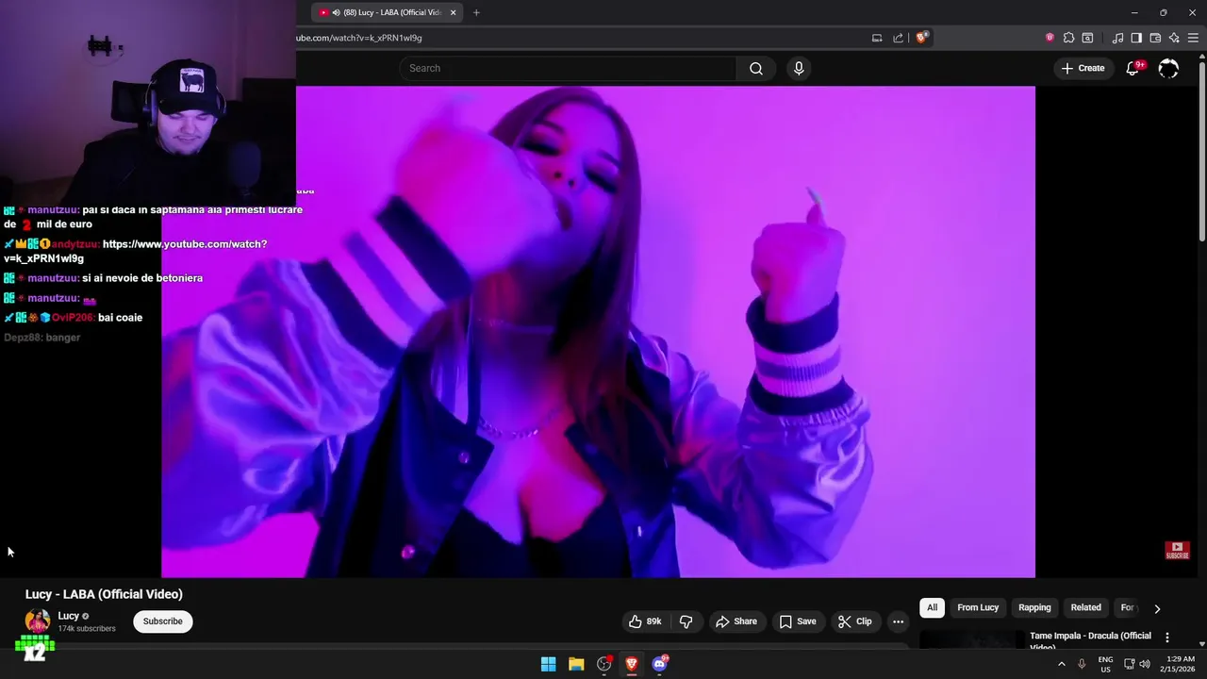Select the All filter chip
This screenshot has width=1207, height=679.
click(932, 608)
